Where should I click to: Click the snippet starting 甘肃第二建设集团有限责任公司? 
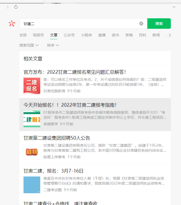point(105,148)
